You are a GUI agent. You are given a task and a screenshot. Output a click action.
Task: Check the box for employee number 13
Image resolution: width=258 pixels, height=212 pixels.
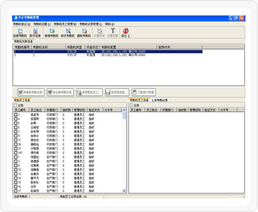coord(16,174)
